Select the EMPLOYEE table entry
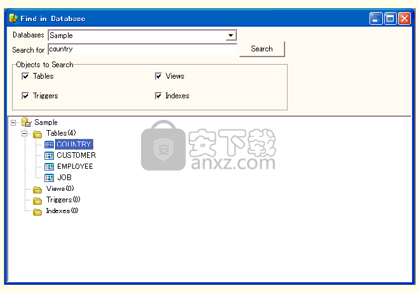The height and width of the screenshot is (293, 419). click(75, 167)
